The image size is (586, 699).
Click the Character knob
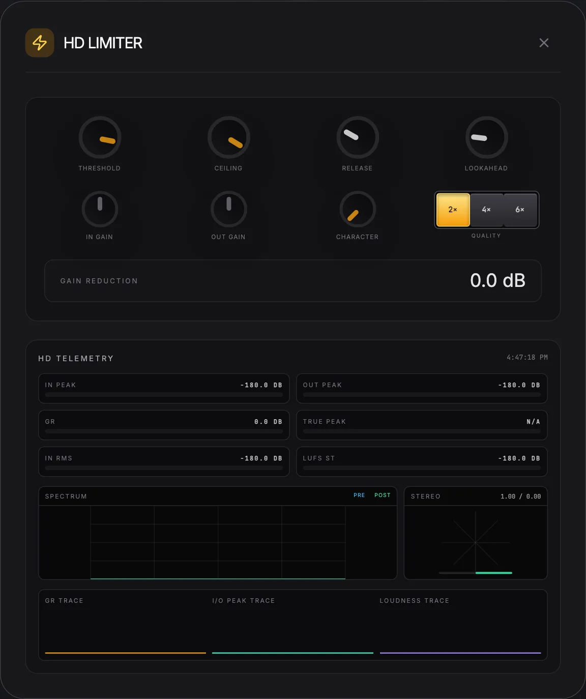[358, 209]
